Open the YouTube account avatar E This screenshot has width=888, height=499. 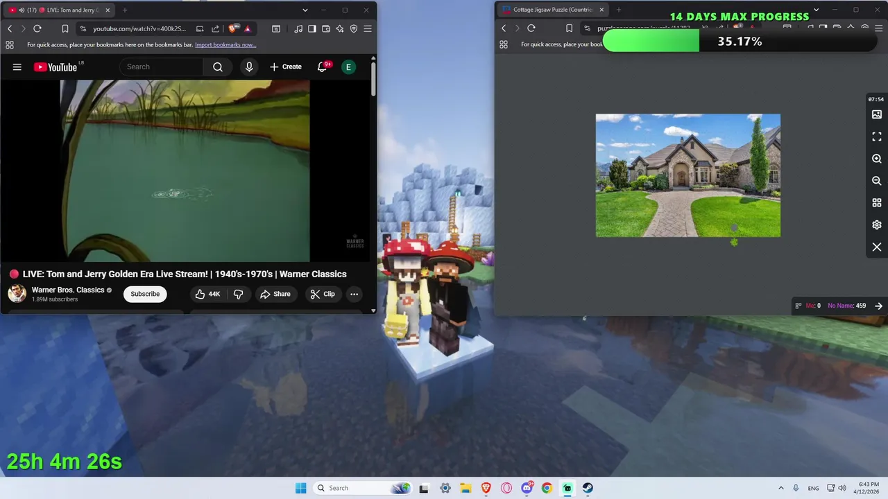[348, 67]
